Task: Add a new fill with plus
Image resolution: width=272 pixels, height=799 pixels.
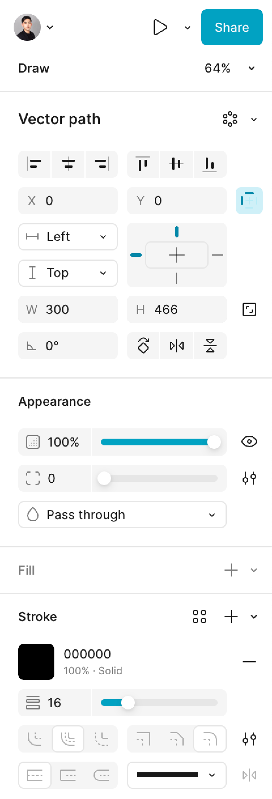Action: pyautogui.click(x=231, y=570)
